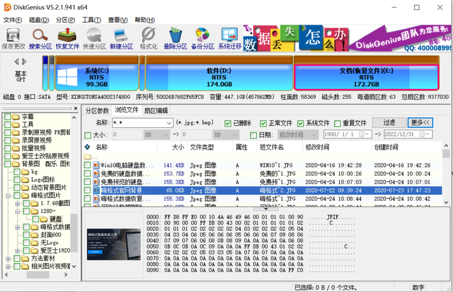Image resolution: width=453 pixels, height=292 pixels.
Task: Start the 系统迁移 system migration tool
Action: point(230,38)
